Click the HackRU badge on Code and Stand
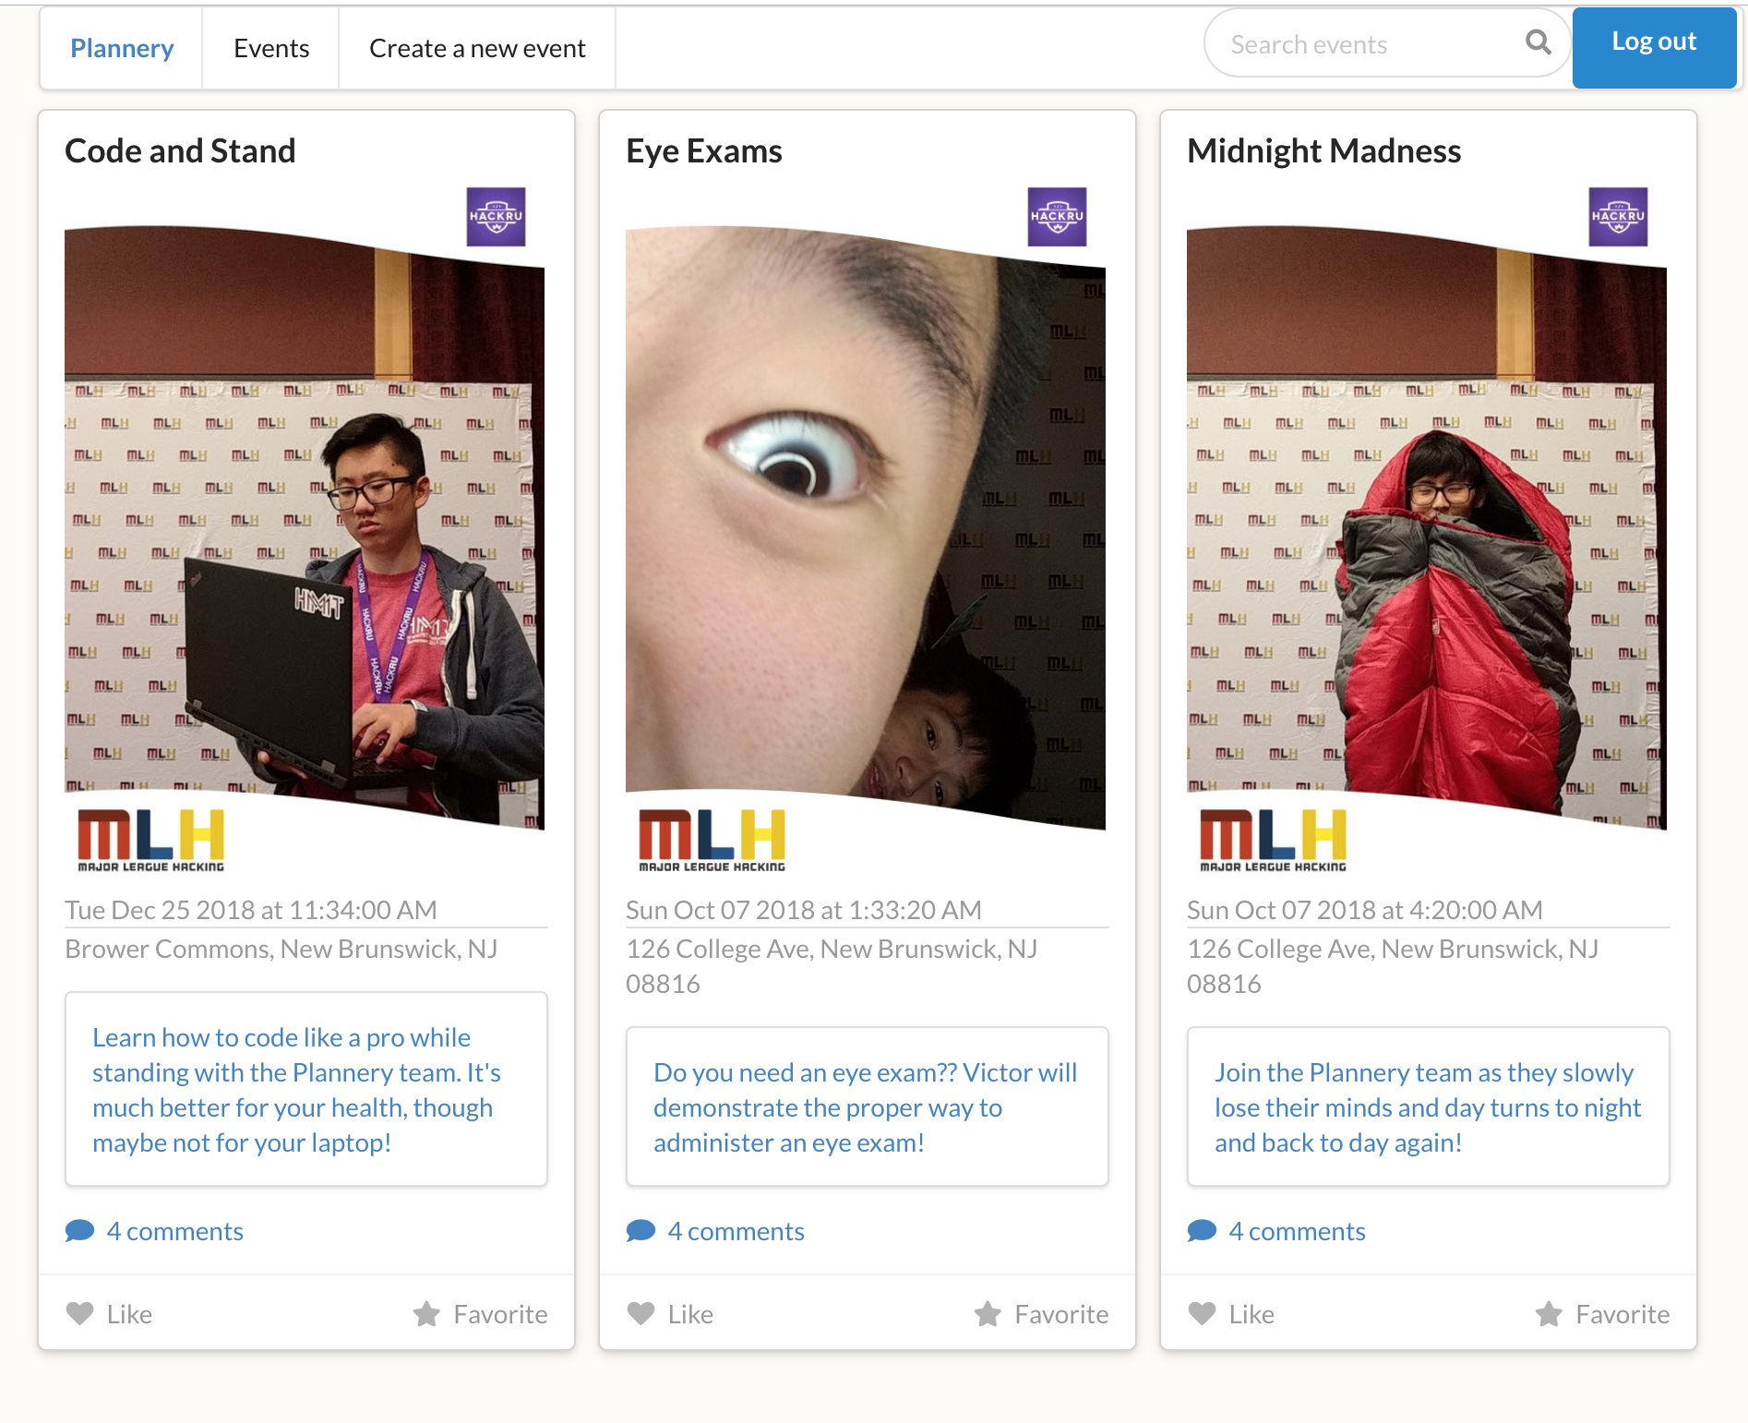1748x1423 pixels. pos(496,217)
